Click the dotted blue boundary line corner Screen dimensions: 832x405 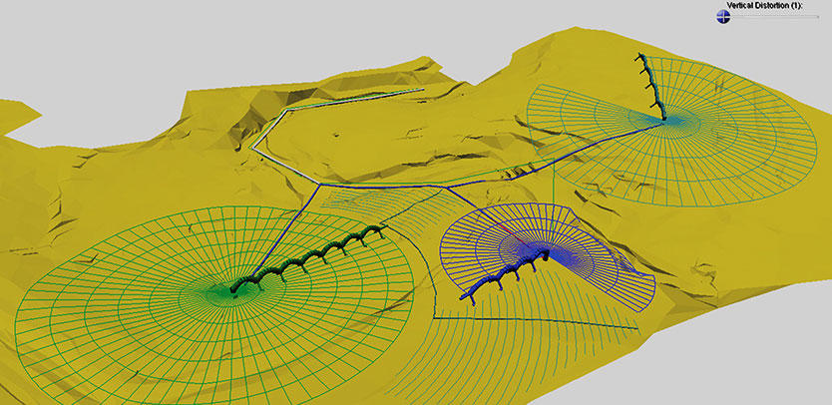[435, 317]
